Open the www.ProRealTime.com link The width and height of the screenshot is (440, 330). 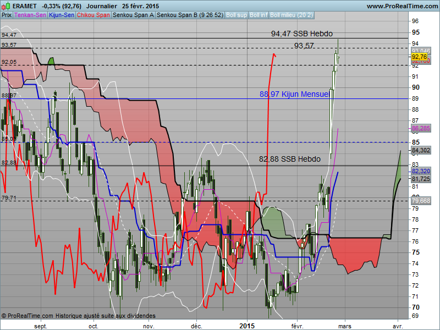click(402, 6)
